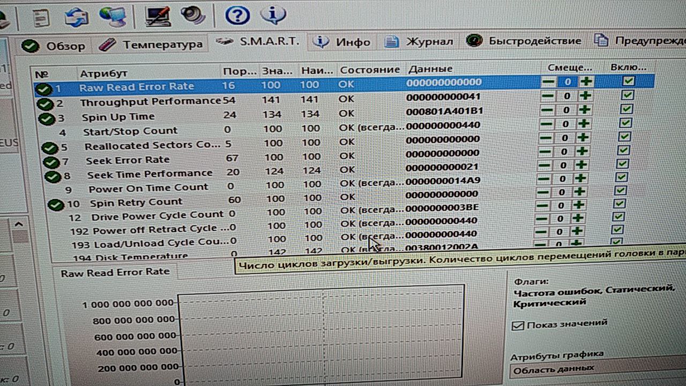The image size is (686, 386).
Task: Open the globe and monitor network icon
Action: tap(113, 16)
